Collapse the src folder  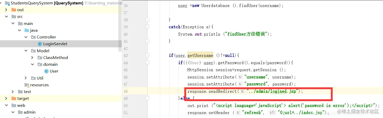pos(6,17)
